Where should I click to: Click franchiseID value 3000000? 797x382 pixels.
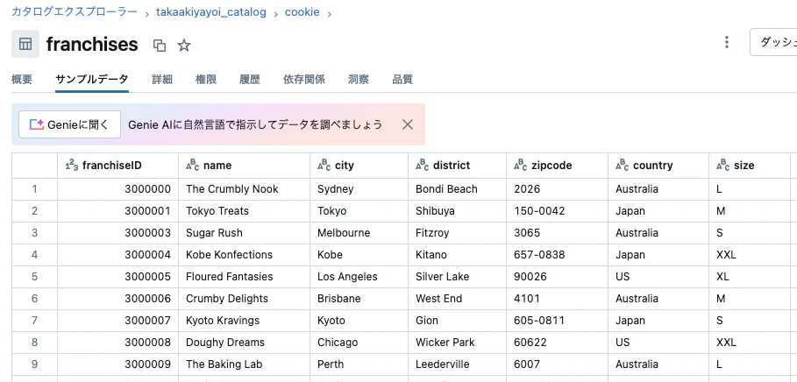pyautogui.click(x=117, y=189)
